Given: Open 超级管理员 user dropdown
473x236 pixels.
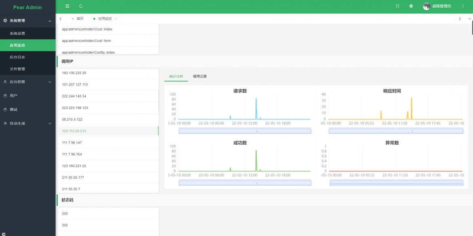Looking at the screenshot, I should [441, 6].
